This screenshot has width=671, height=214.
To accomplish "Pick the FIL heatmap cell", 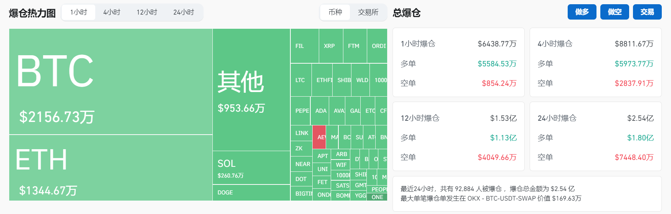I will [x=304, y=46].
